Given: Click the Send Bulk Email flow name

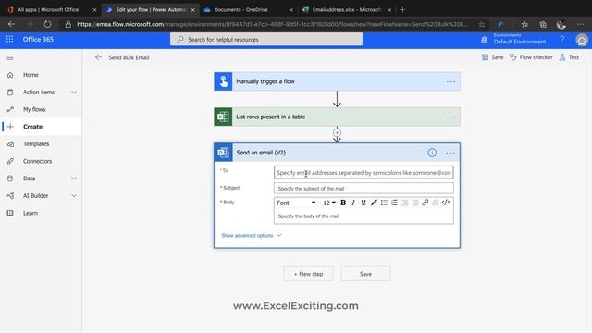Looking at the screenshot, I should coord(129,57).
